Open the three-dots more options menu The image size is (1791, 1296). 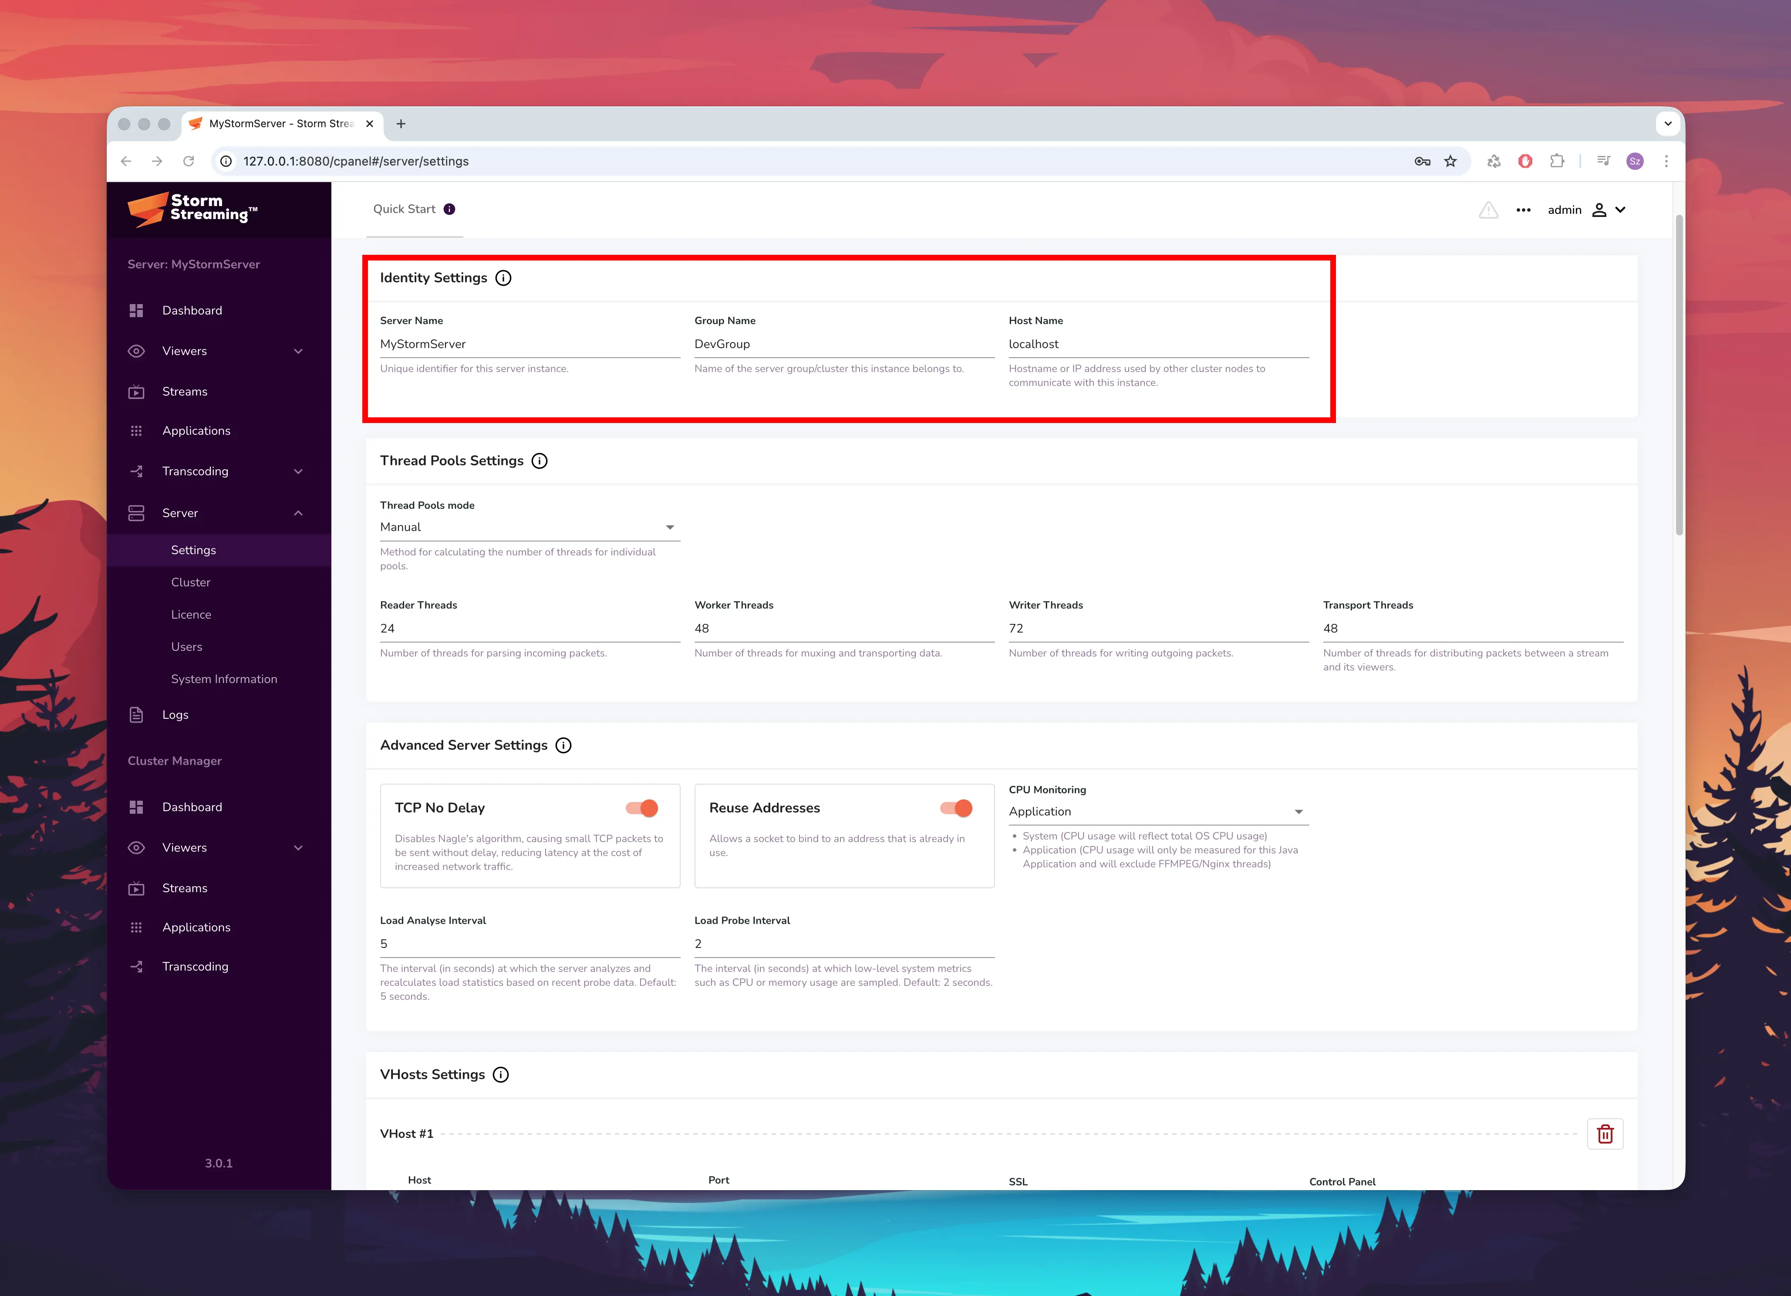coord(1523,210)
